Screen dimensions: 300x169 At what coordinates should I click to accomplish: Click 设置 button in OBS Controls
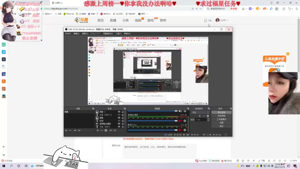221,123
